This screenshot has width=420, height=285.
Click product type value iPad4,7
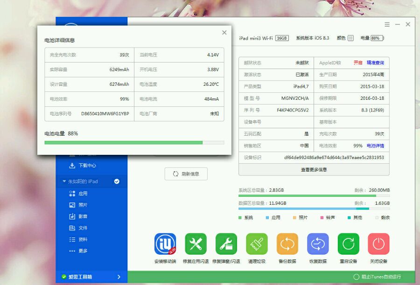(301, 86)
